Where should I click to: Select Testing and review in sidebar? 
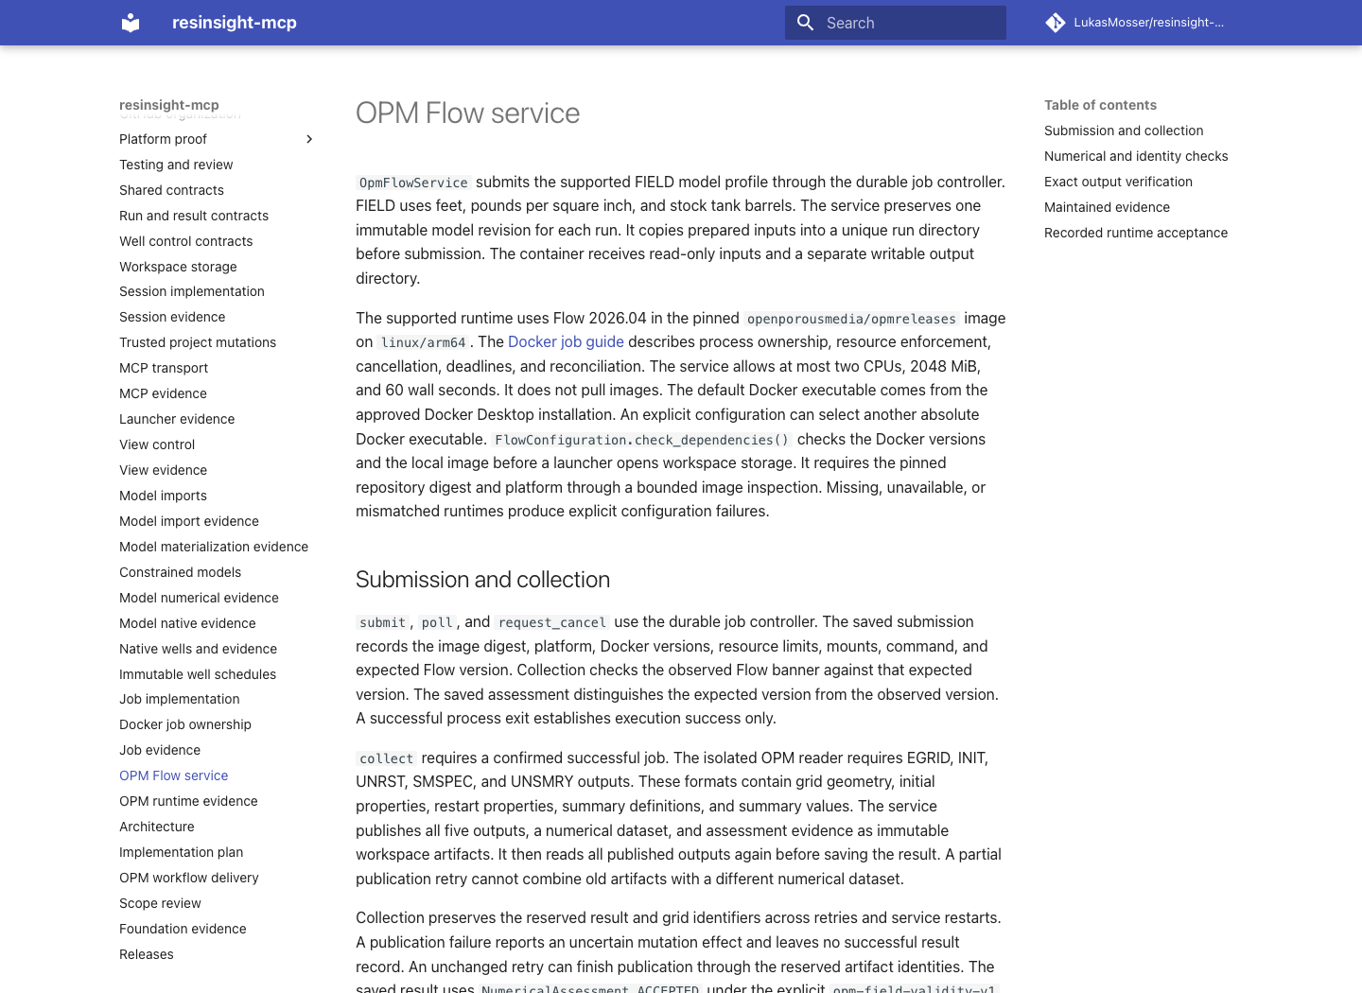pyautogui.click(x=176, y=165)
